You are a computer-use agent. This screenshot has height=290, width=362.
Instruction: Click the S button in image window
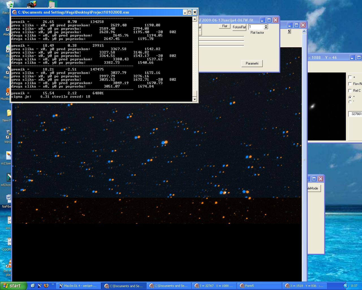point(289,31)
